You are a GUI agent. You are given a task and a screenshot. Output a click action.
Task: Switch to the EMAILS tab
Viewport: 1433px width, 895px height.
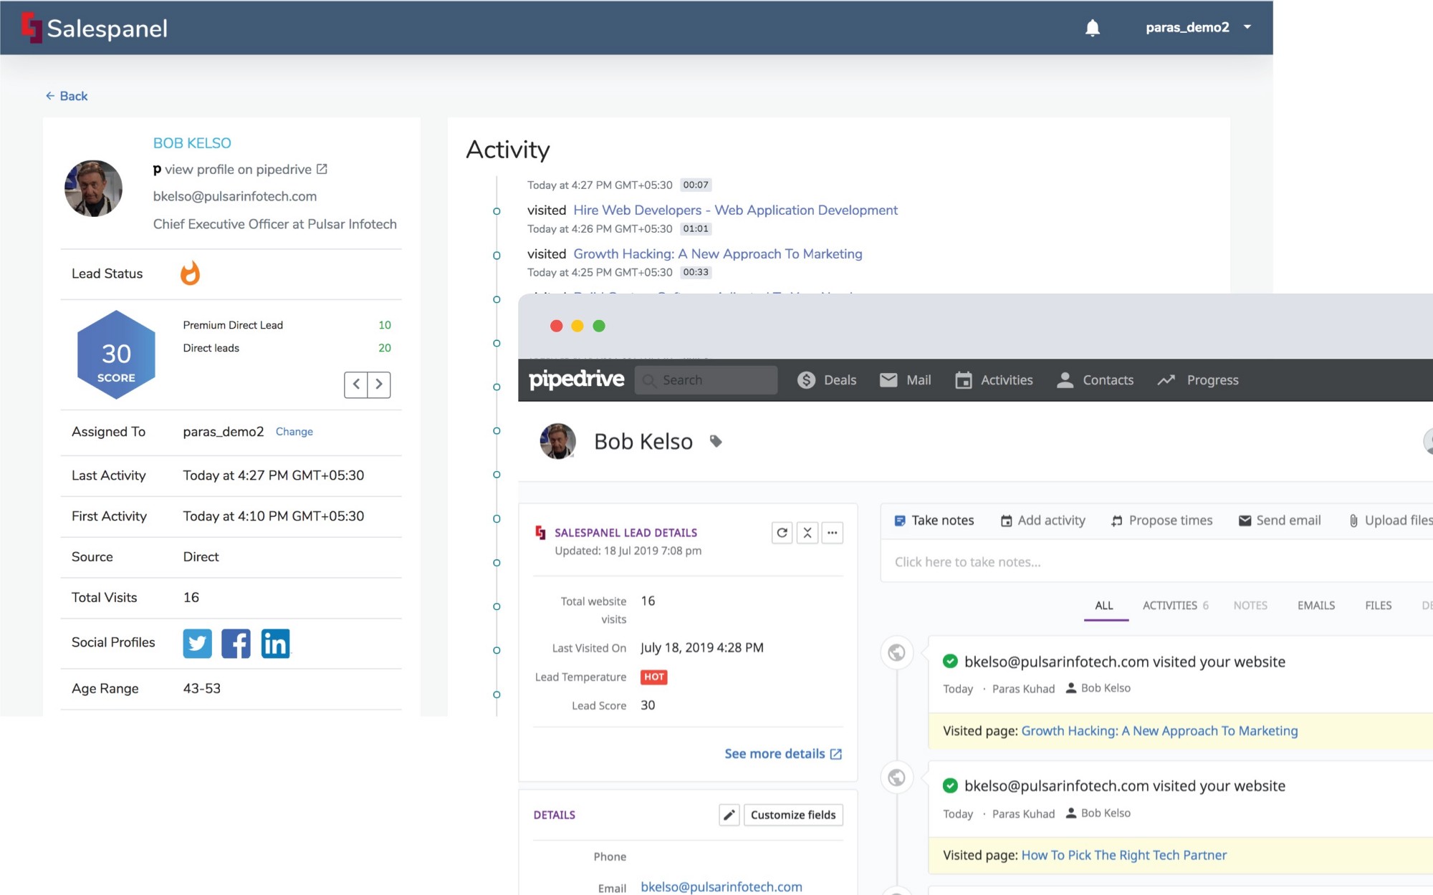[1315, 606]
